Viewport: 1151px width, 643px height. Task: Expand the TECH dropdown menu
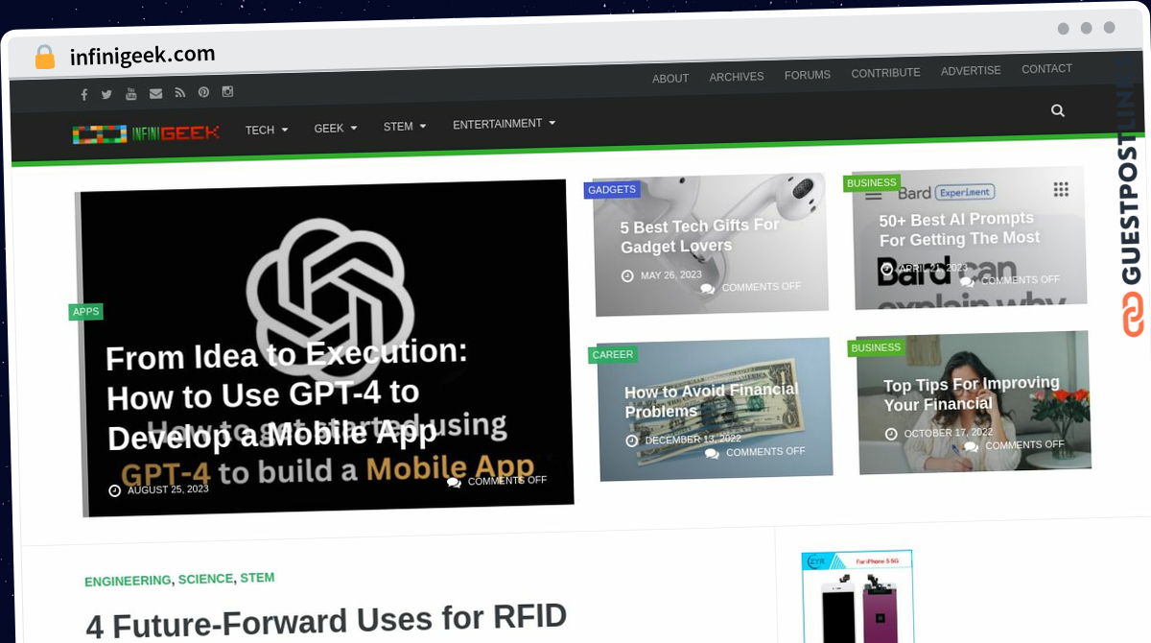pos(267,130)
